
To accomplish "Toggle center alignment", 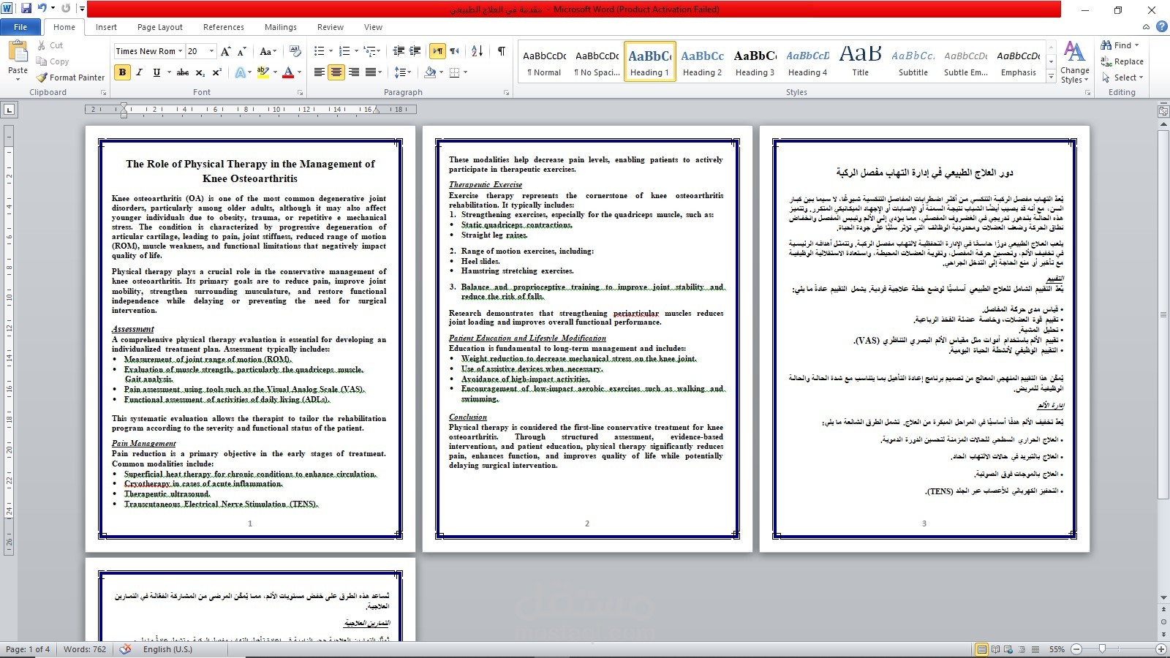I will (336, 72).
